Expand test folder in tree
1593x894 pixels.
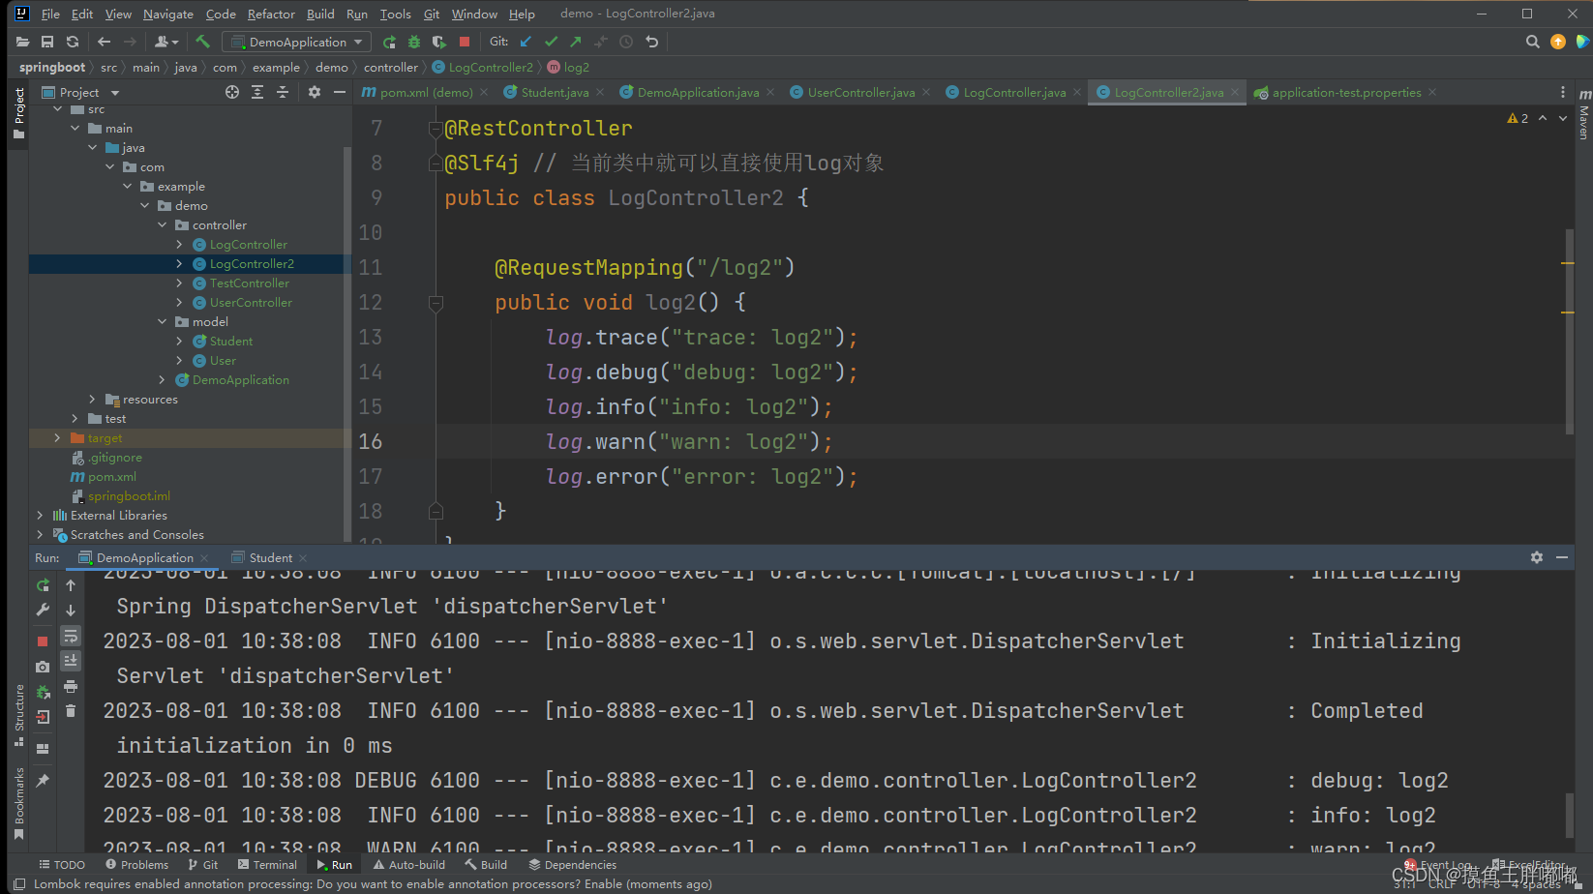(75, 419)
